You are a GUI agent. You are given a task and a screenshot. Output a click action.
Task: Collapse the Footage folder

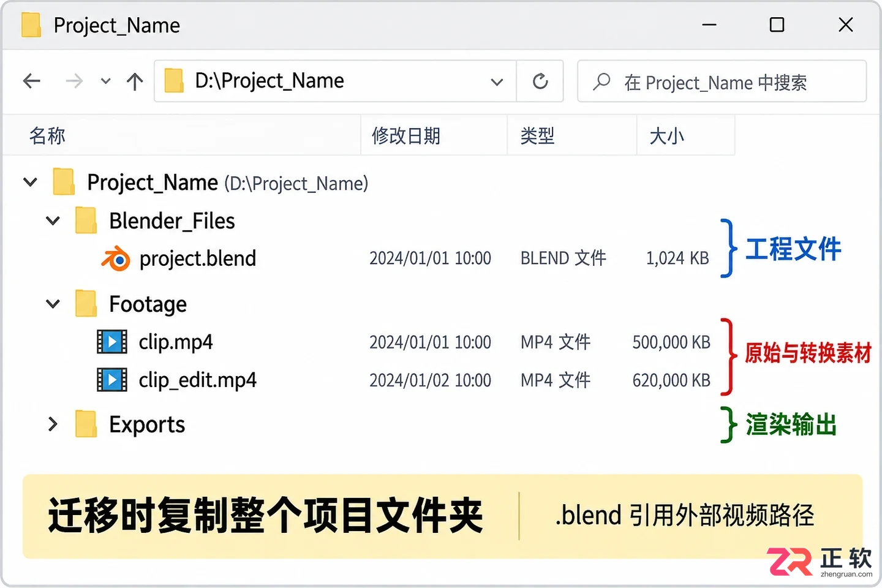tap(53, 304)
